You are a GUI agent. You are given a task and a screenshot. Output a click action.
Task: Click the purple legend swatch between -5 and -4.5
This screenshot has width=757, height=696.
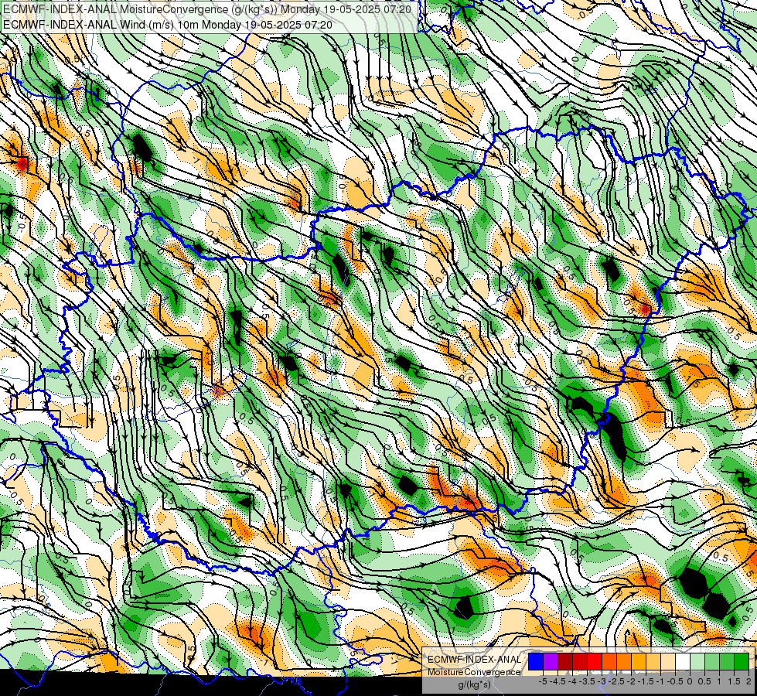551,662
